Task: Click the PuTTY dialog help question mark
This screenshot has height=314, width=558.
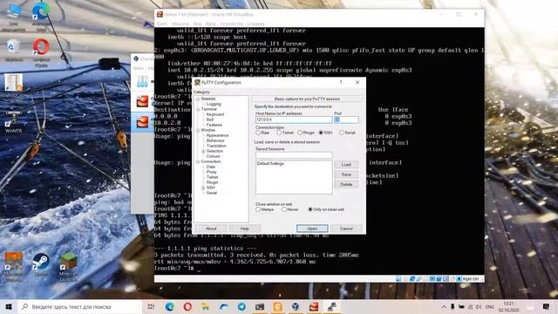Action: (341, 82)
